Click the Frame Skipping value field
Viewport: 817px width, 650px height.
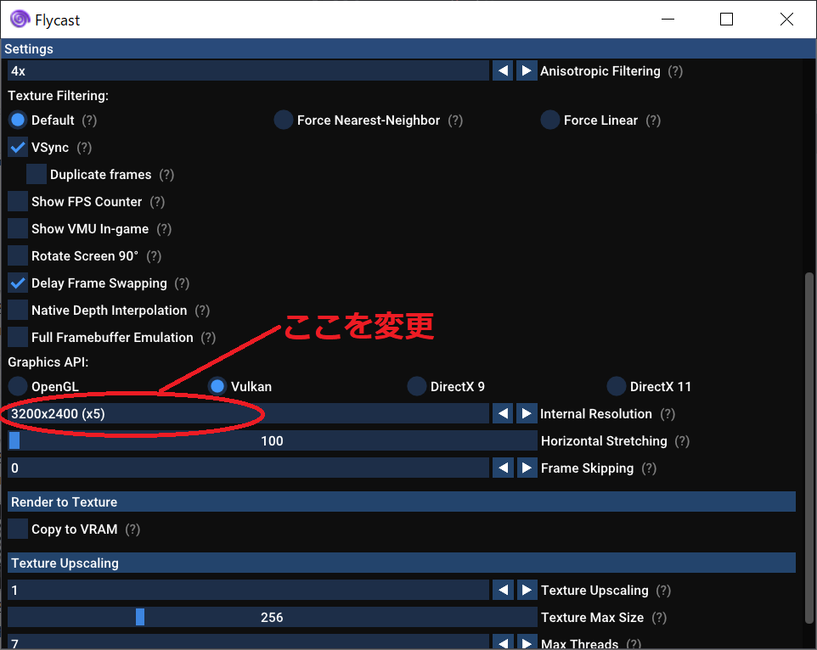249,468
